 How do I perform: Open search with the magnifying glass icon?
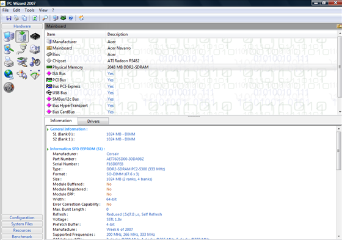pos(45,18)
